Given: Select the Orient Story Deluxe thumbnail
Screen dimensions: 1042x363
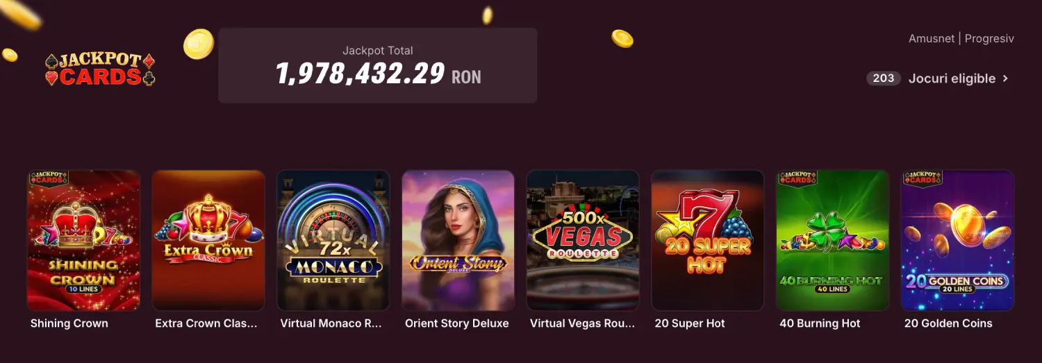Looking at the screenshot, I should pos(458,240).
